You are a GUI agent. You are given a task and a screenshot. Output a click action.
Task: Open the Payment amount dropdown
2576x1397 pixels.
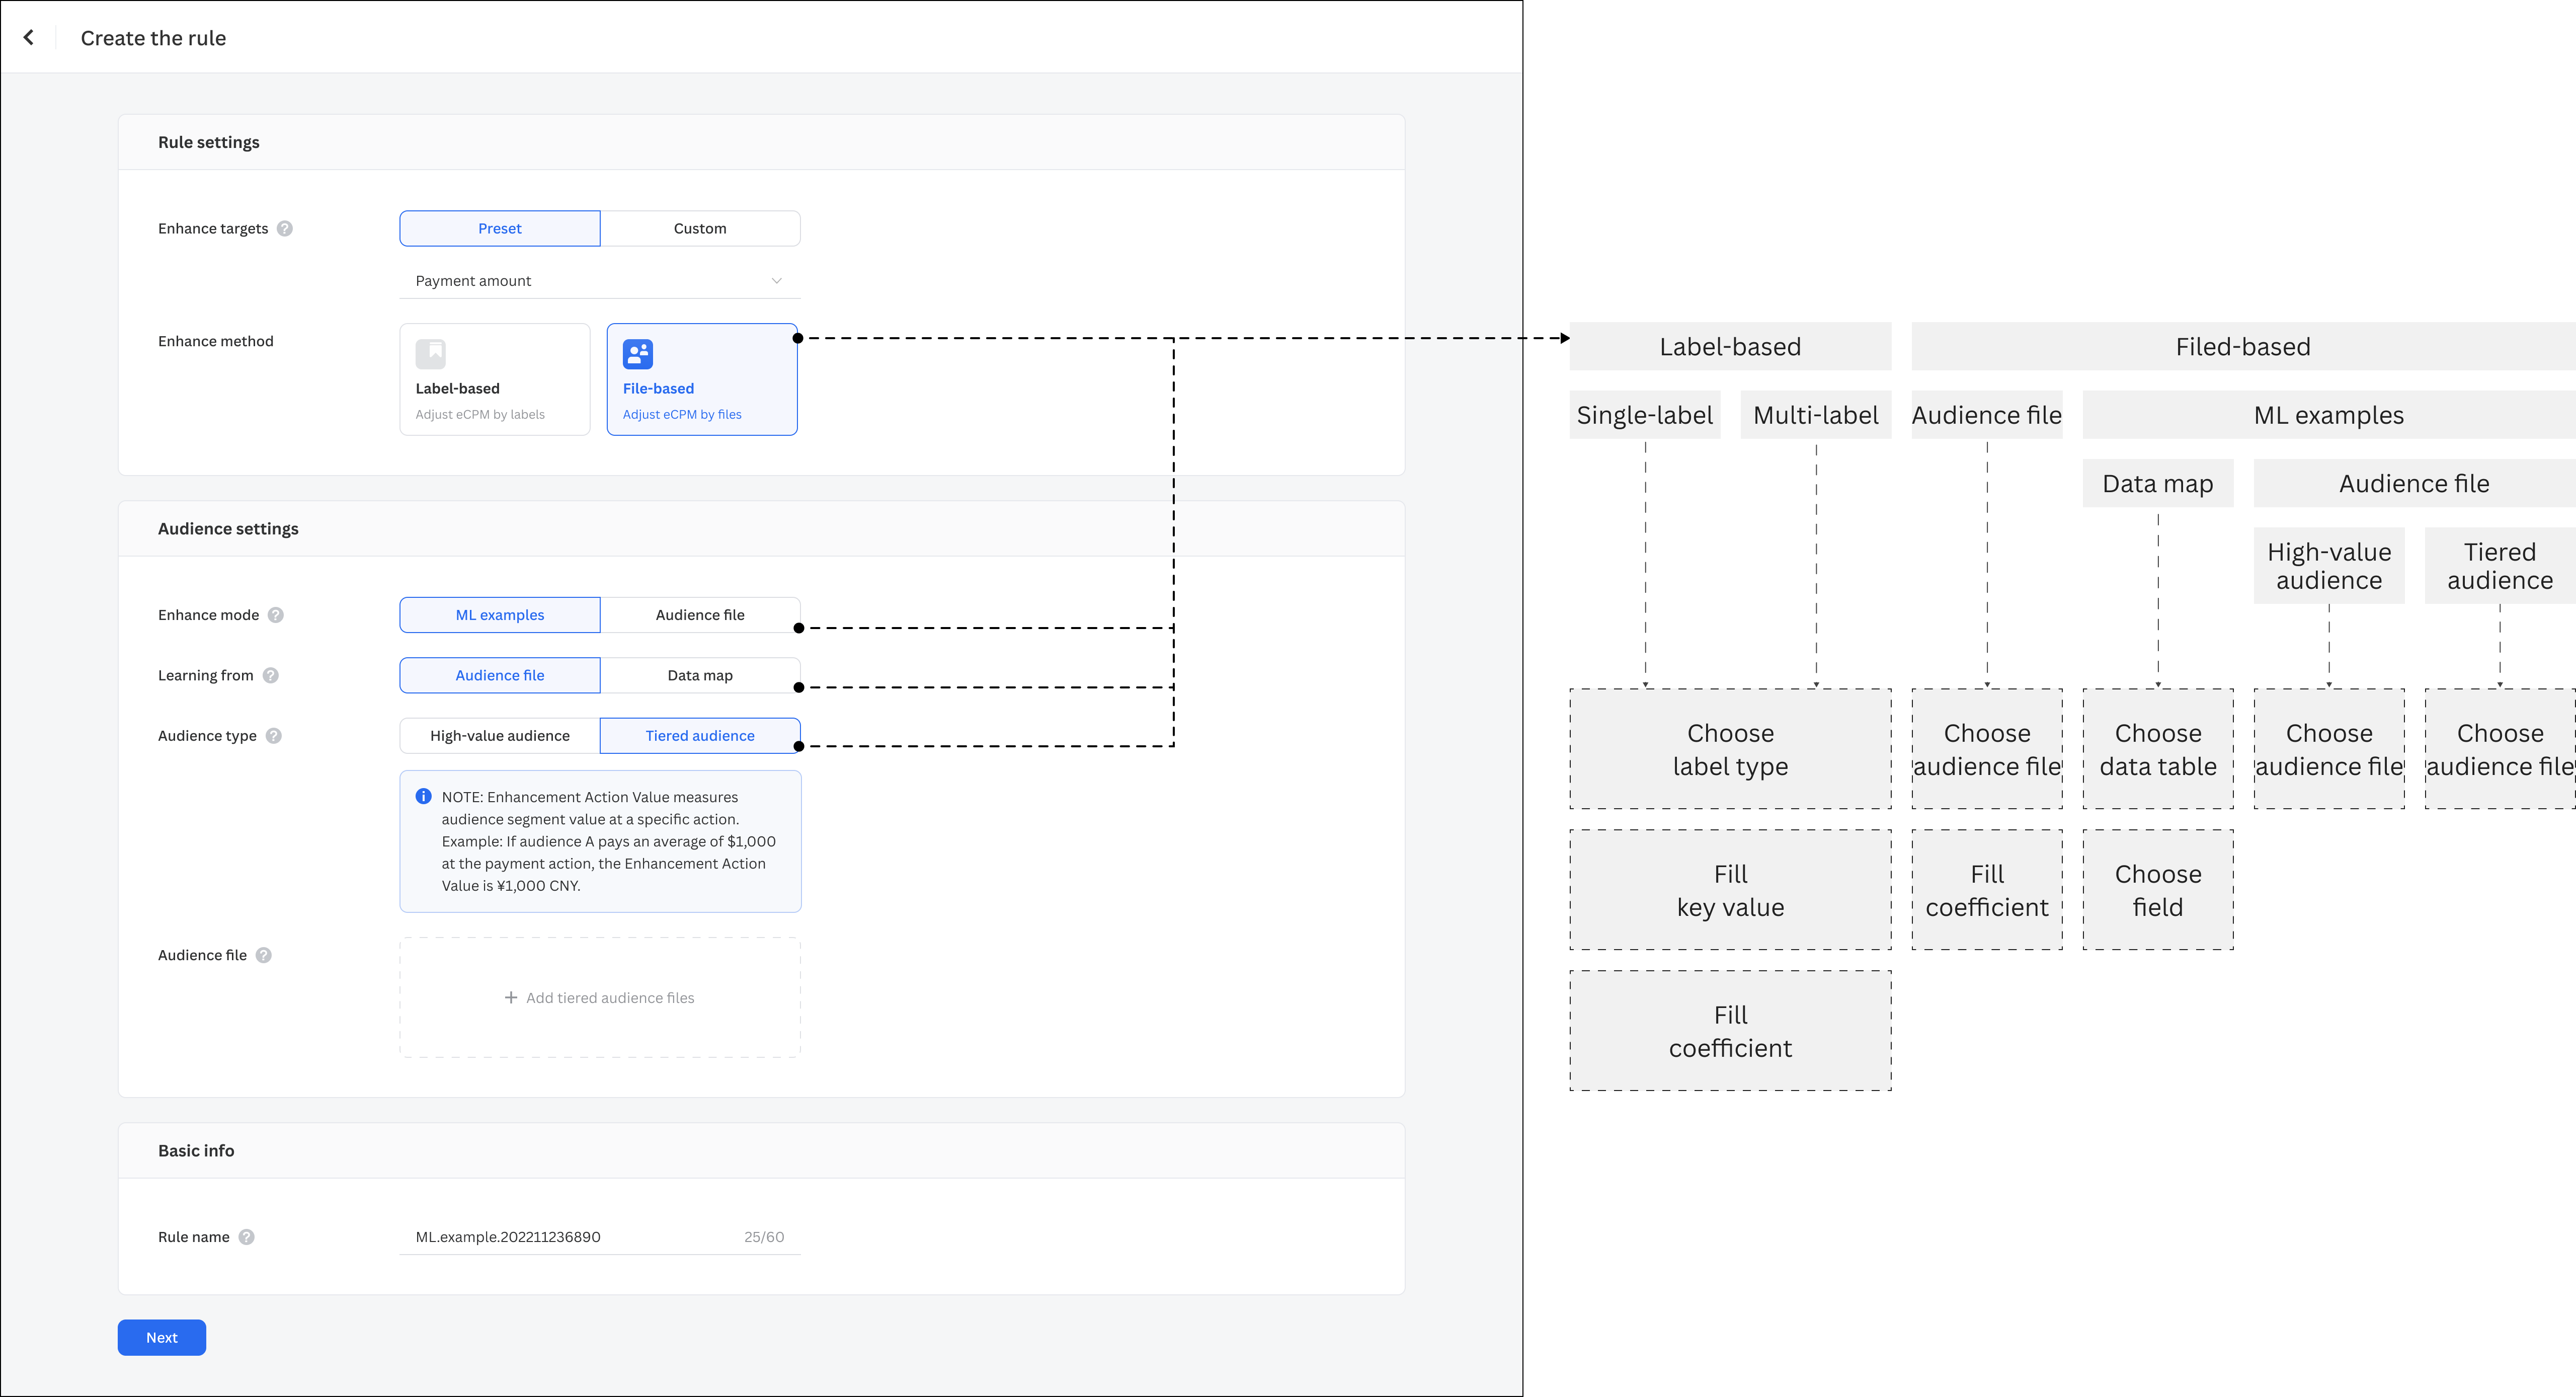pyautogui.click(x=600, y=281)
